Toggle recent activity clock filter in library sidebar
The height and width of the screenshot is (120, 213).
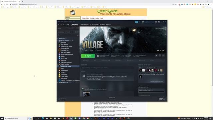(76, 32)
